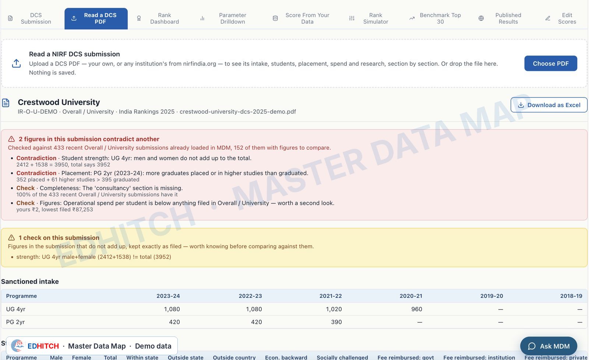Click the red warning triangle icon
This screenshot has width=589, height=360.
(11, 139)
